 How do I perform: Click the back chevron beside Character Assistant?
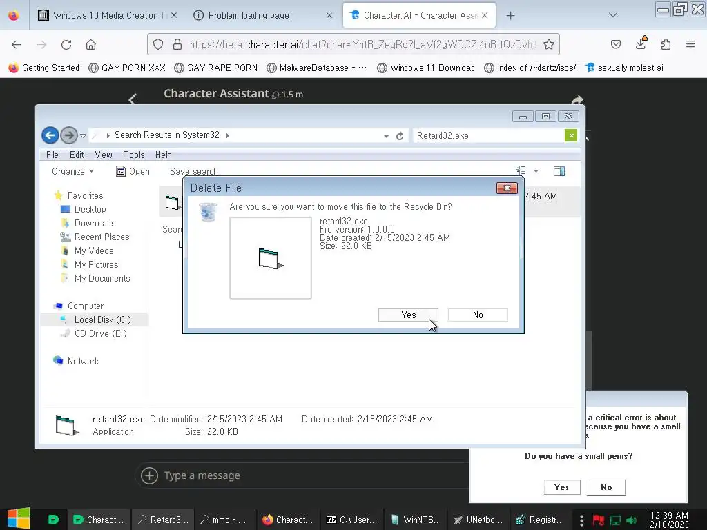coord(132,99)
